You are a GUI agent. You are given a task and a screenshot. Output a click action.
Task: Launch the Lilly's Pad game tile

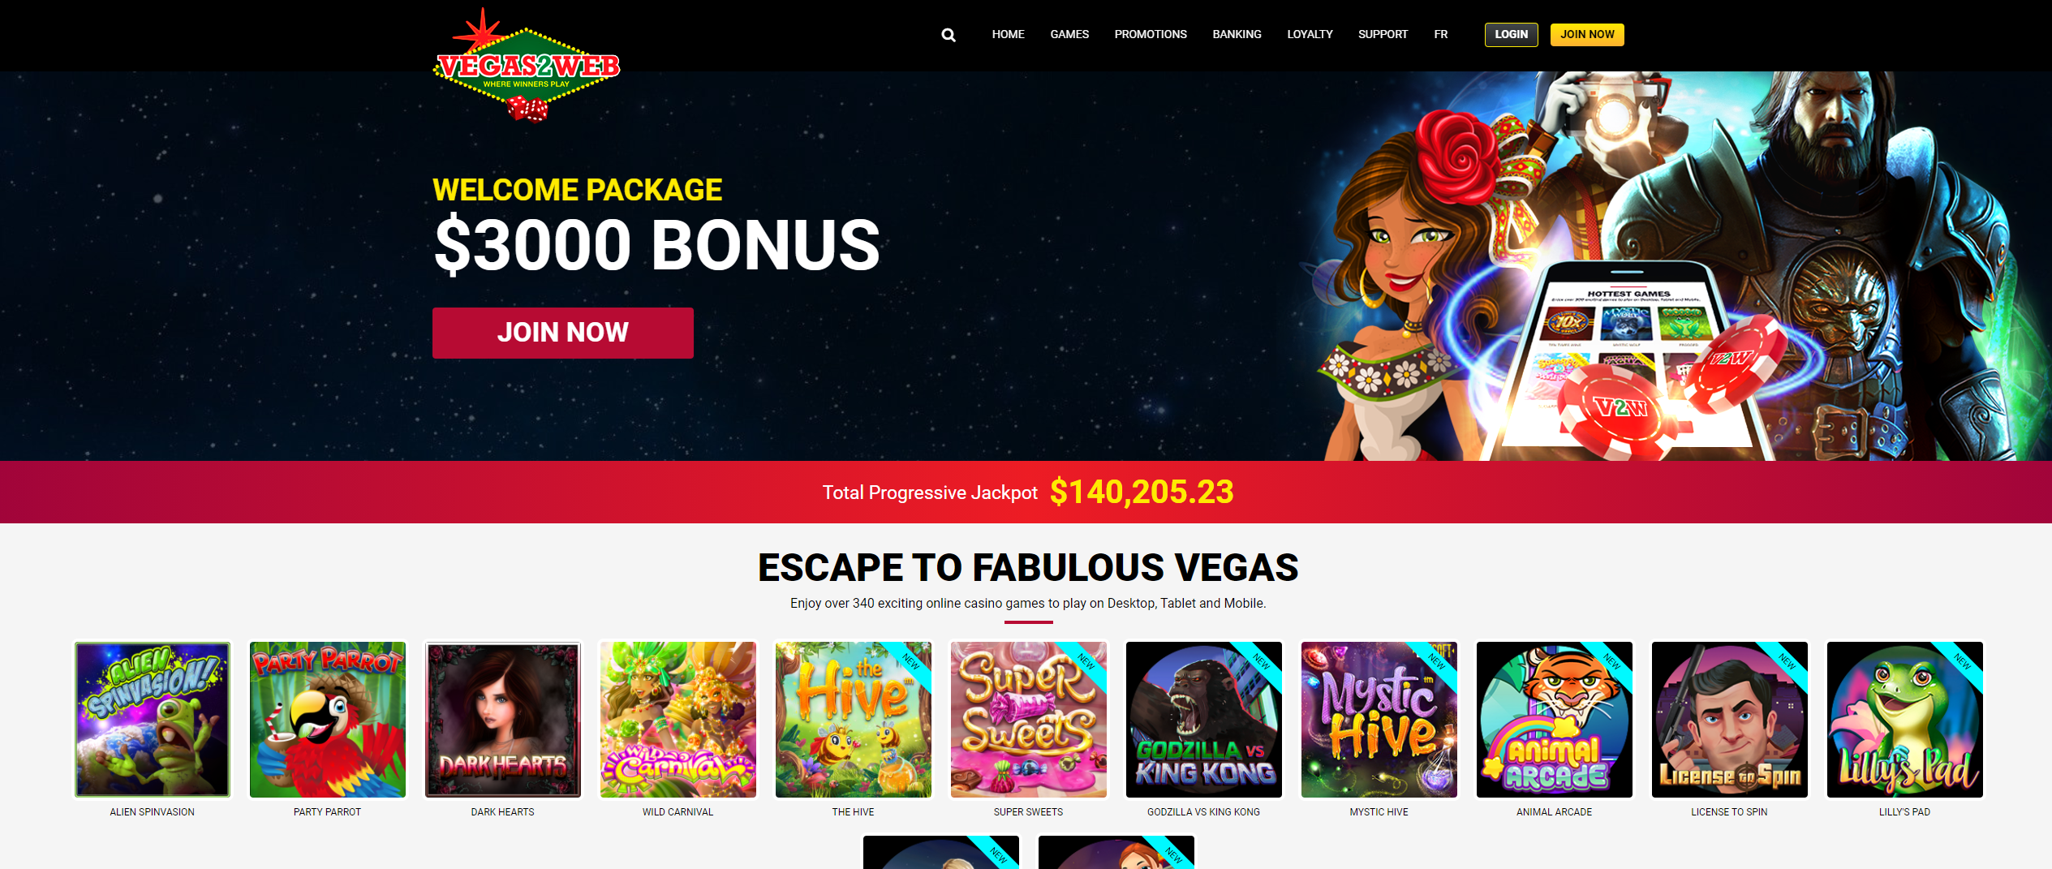1905,720
